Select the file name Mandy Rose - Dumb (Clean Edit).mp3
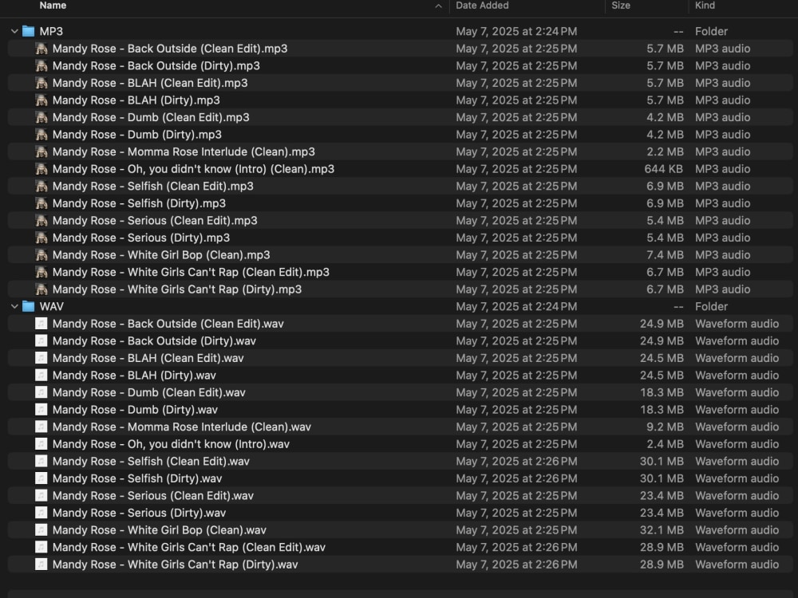798x598 pixels. coord(151,117)
